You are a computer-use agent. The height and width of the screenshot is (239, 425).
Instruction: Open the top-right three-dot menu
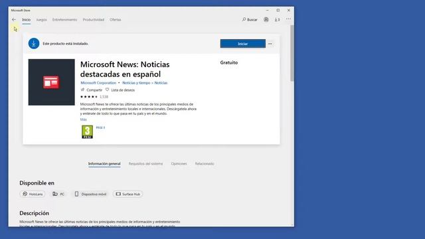288,19
